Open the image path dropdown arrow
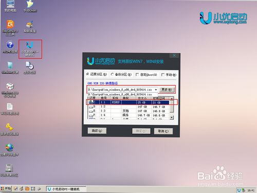257x193 pixels. tap(156, 90)
